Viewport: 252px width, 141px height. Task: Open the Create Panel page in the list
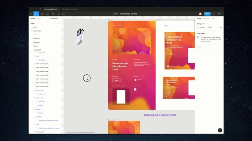click(37, 31)
